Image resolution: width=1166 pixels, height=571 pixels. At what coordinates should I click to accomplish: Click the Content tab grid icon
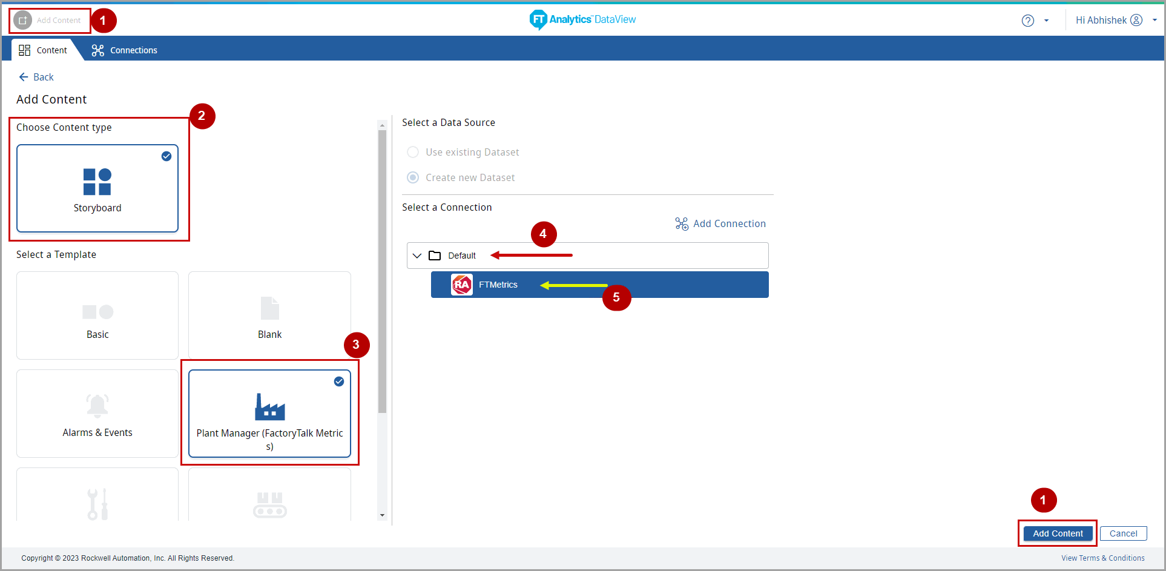click(25, 50)
